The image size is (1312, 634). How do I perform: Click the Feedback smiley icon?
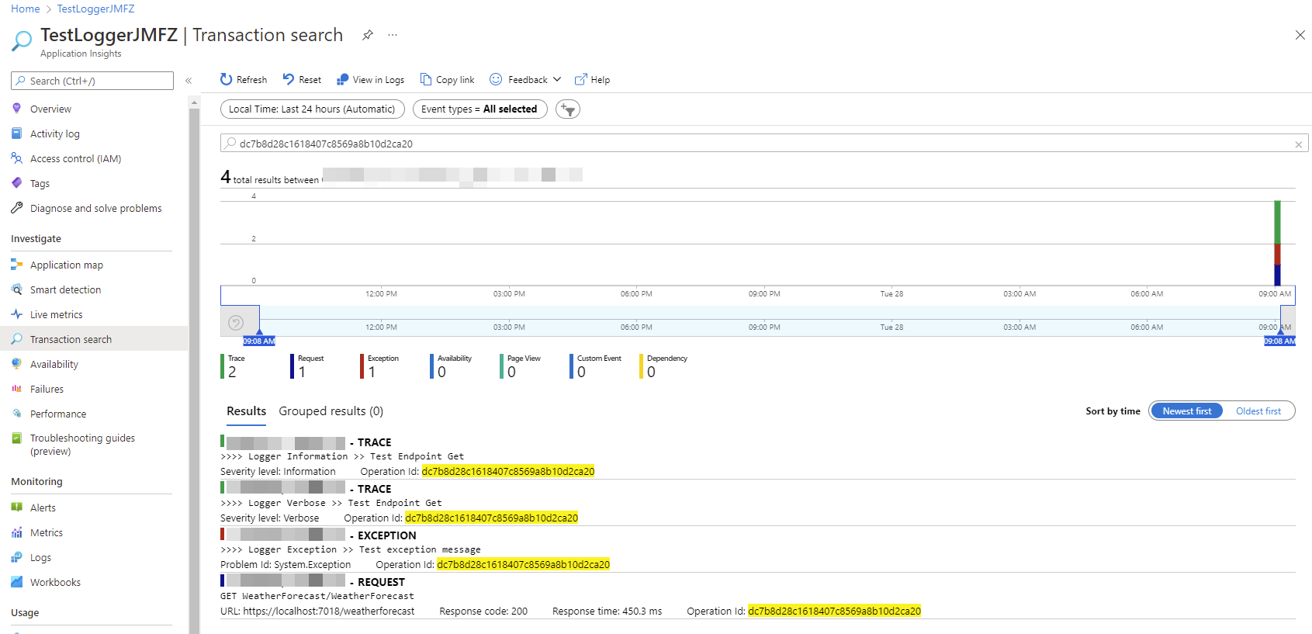(496, 79)
